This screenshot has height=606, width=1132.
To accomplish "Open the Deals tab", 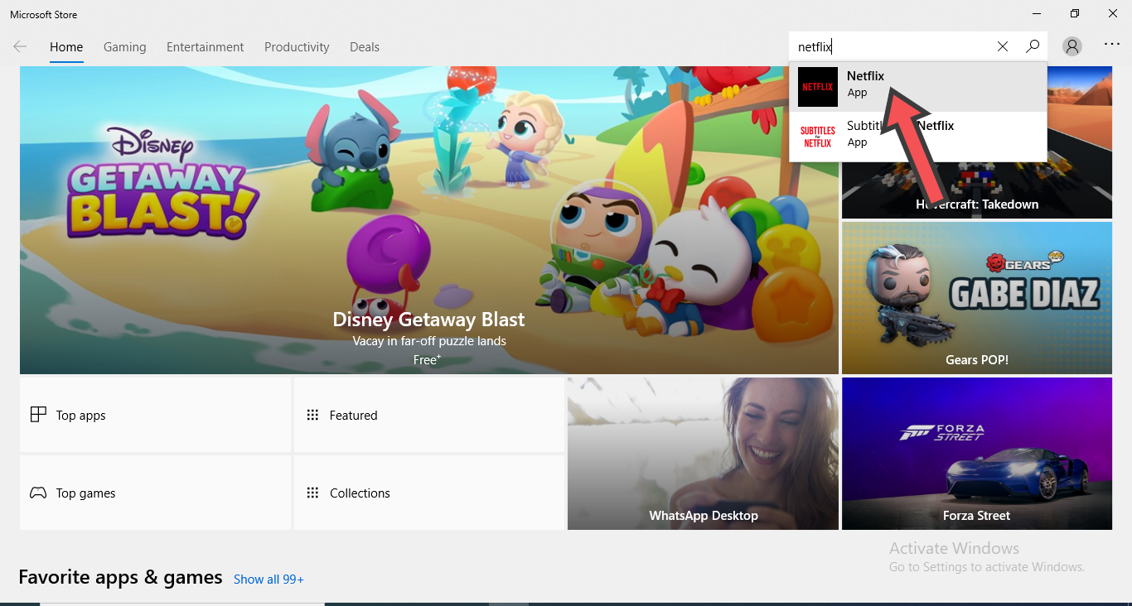I will 365,47.
